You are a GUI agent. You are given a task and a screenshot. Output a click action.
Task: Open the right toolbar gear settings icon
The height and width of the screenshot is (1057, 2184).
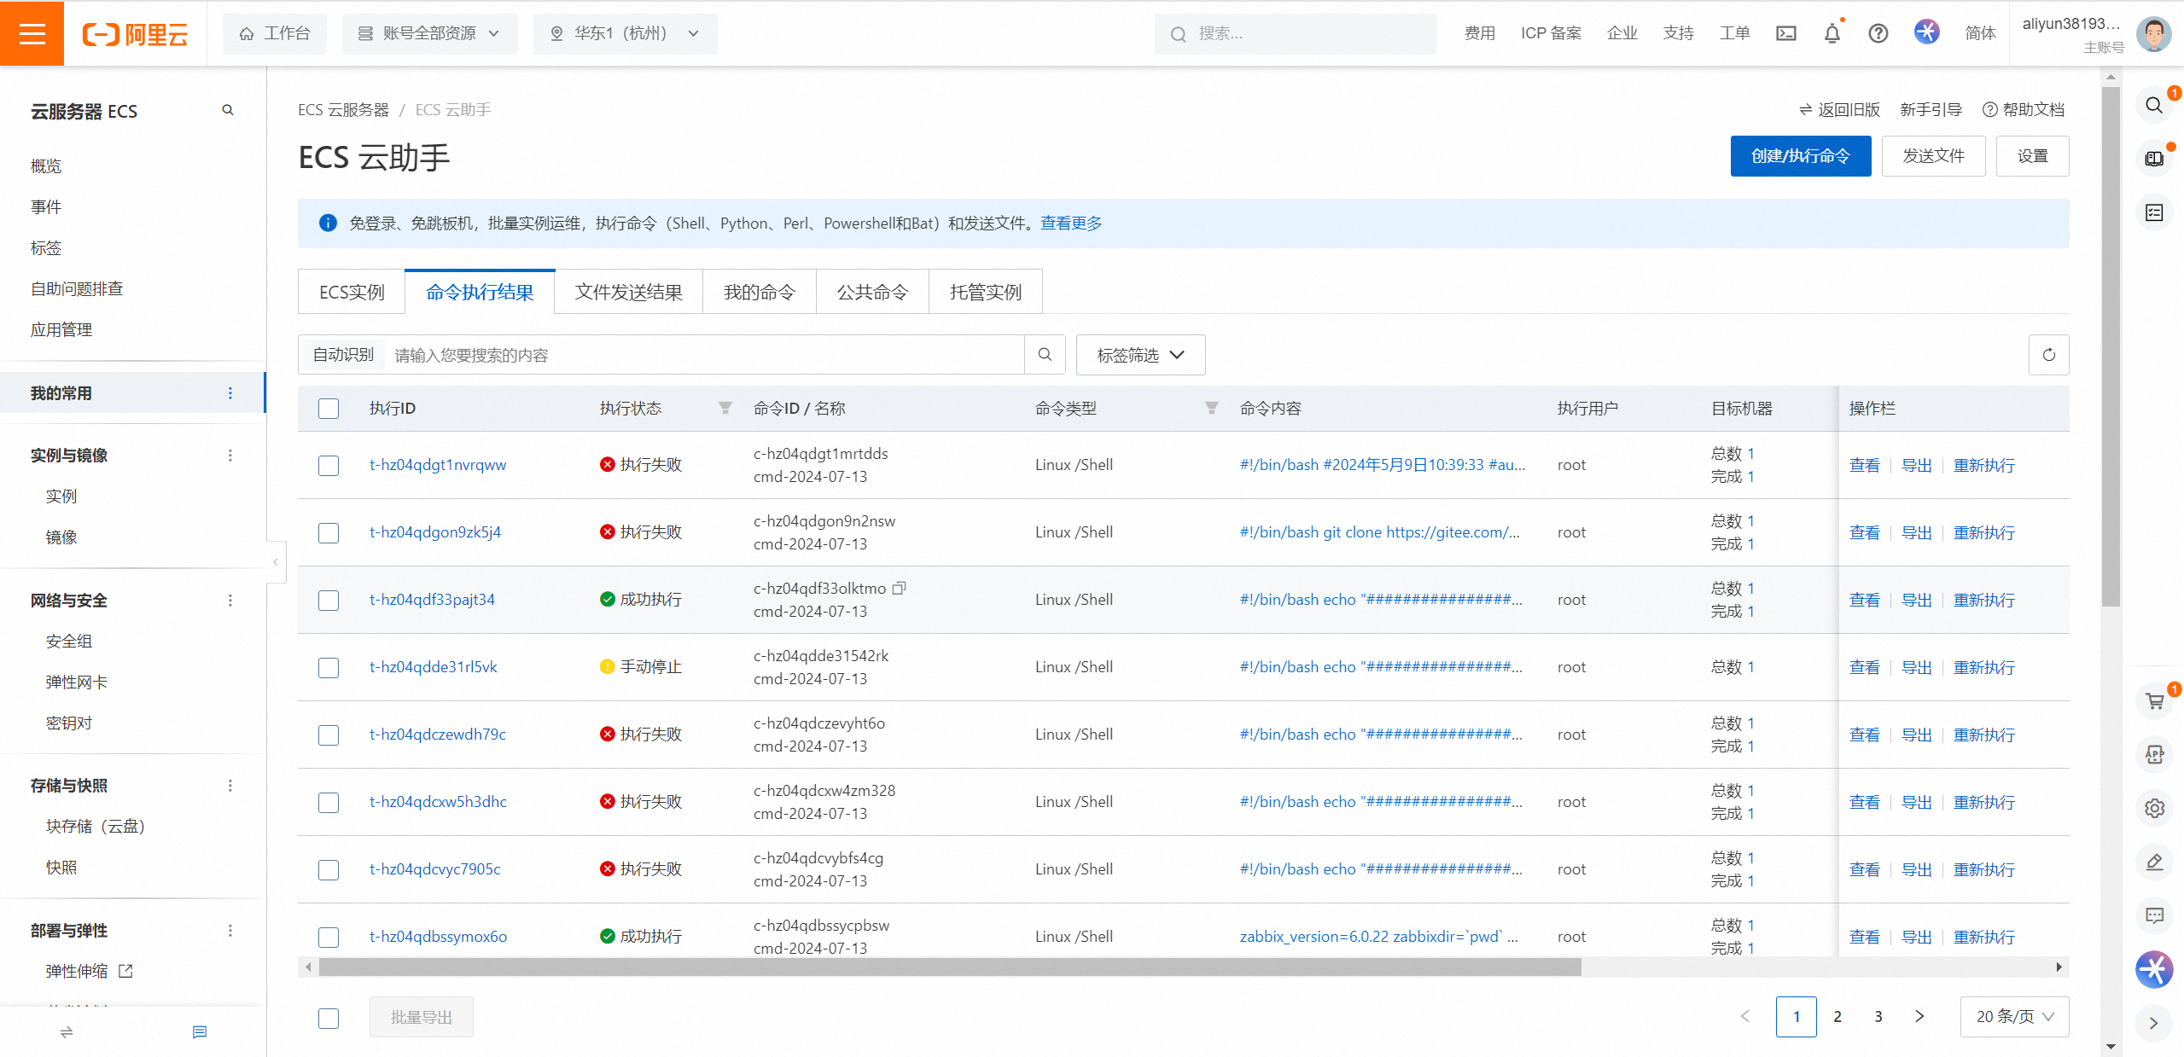coord(2154,808)
